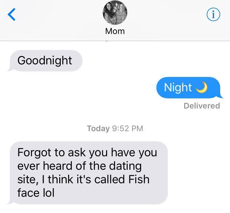This screenshot has height=213, width=230.
Task: Tap the blue Night message bubble
Action: click(188, 87)
